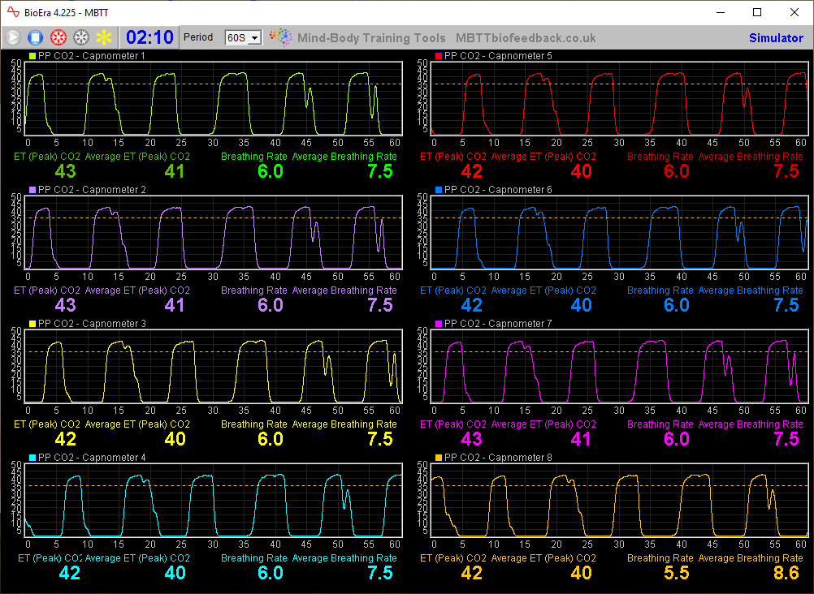Open the Simulator link
The width and height of the screenshot is (814, 594).
click(777, 37)
